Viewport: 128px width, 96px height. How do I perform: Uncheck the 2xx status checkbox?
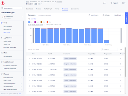click(29, 22)
